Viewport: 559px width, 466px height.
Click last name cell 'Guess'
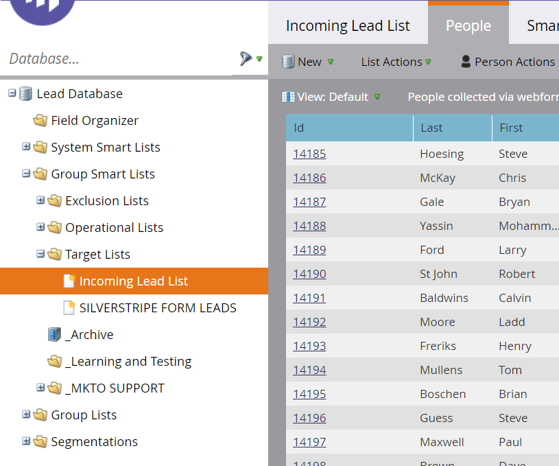tap(436, 418)
